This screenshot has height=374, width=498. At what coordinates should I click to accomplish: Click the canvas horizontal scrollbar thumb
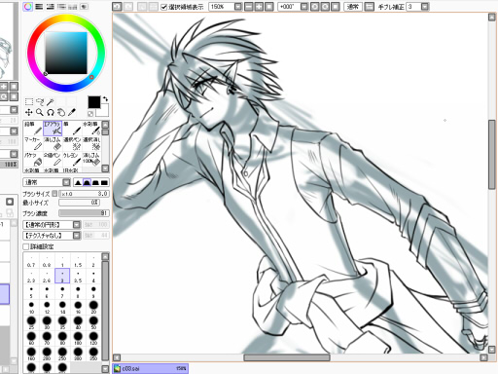(x=287, y=357)
